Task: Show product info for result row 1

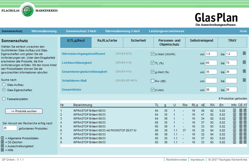Action: 234,110
